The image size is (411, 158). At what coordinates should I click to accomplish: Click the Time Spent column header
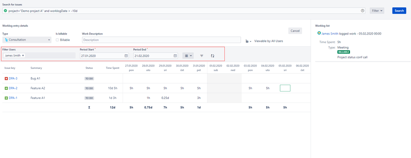click(112, 68)
